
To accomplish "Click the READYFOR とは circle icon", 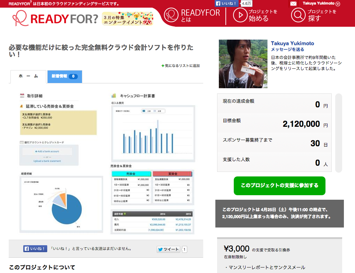I will click(171, 16).
